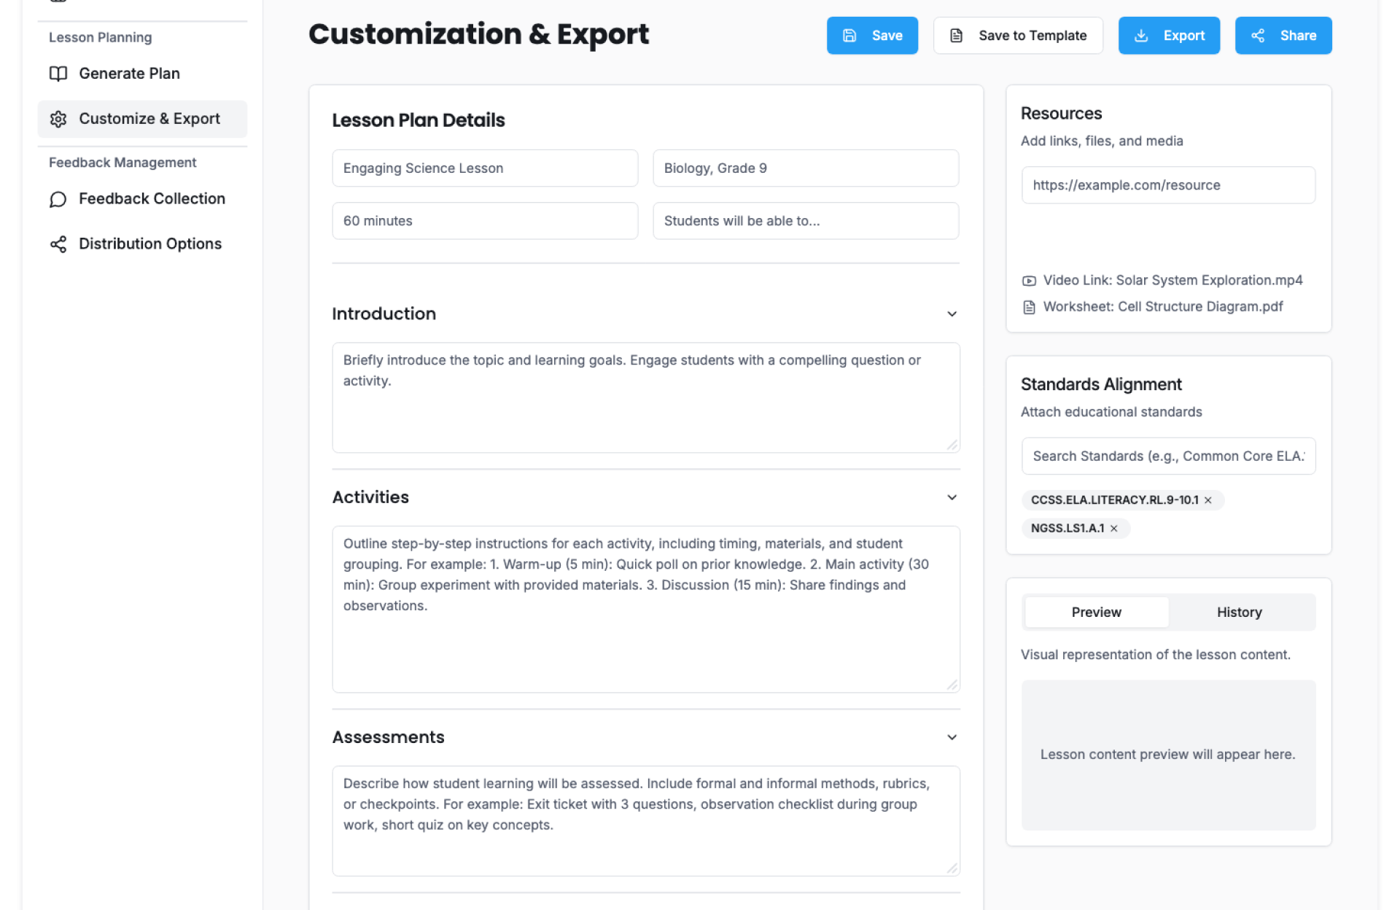Select the Preview tab
This screenshot has height=910, width=1400.
click(x=1096, y=612)
